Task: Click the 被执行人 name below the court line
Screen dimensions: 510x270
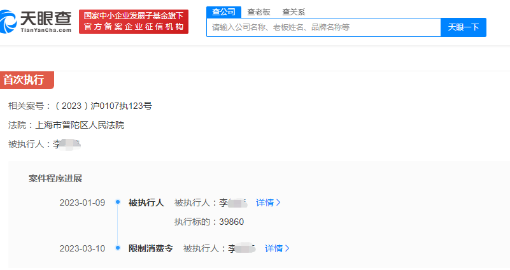Action: [67, 144]
